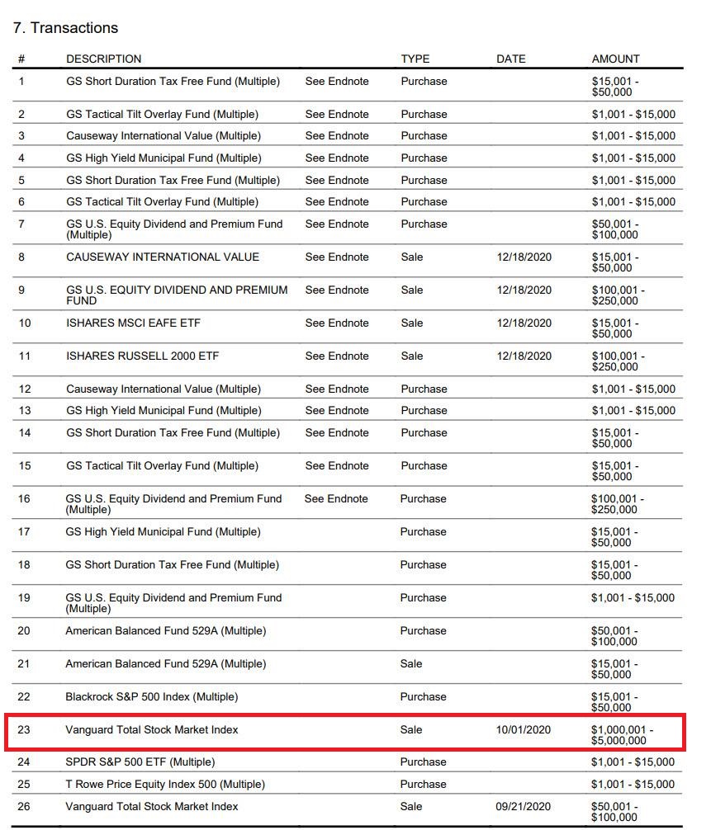
Task: Click row 17 'GS High Yield Municipal Fund (Multiple)'
Action: 164,531
